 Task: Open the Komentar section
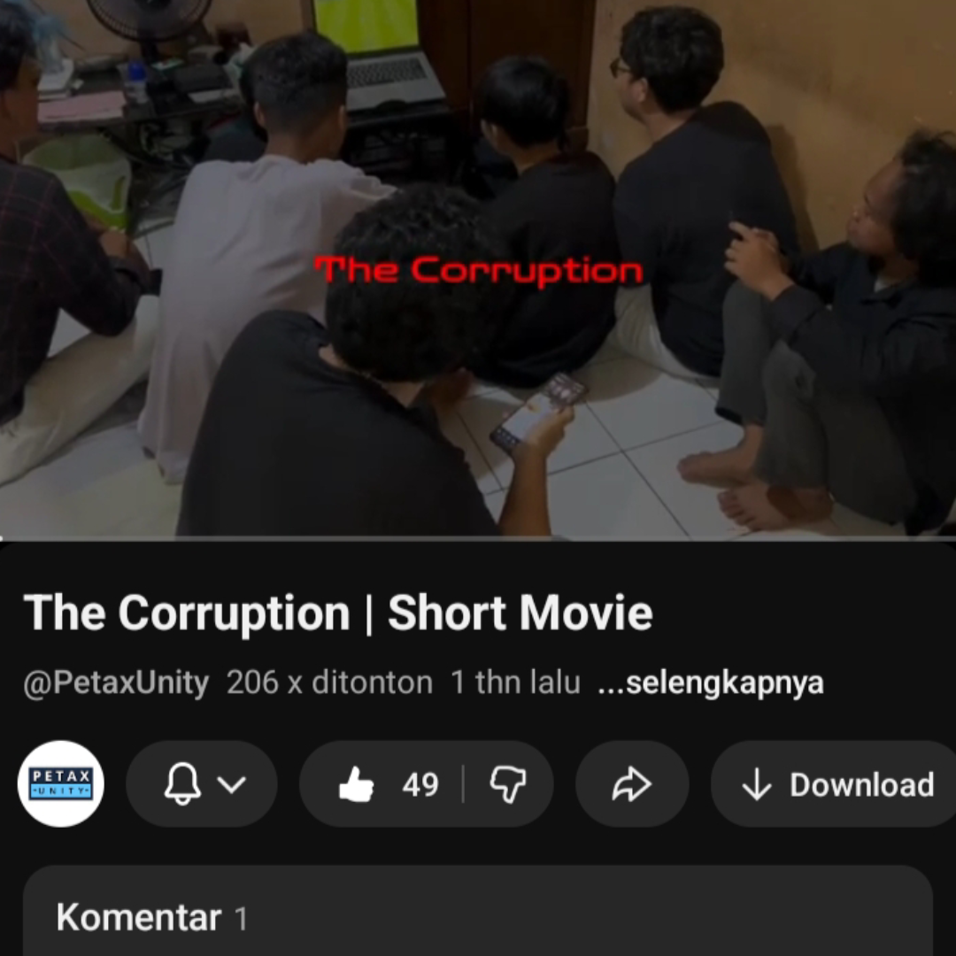pyautogui.click(x=478, y=911)
